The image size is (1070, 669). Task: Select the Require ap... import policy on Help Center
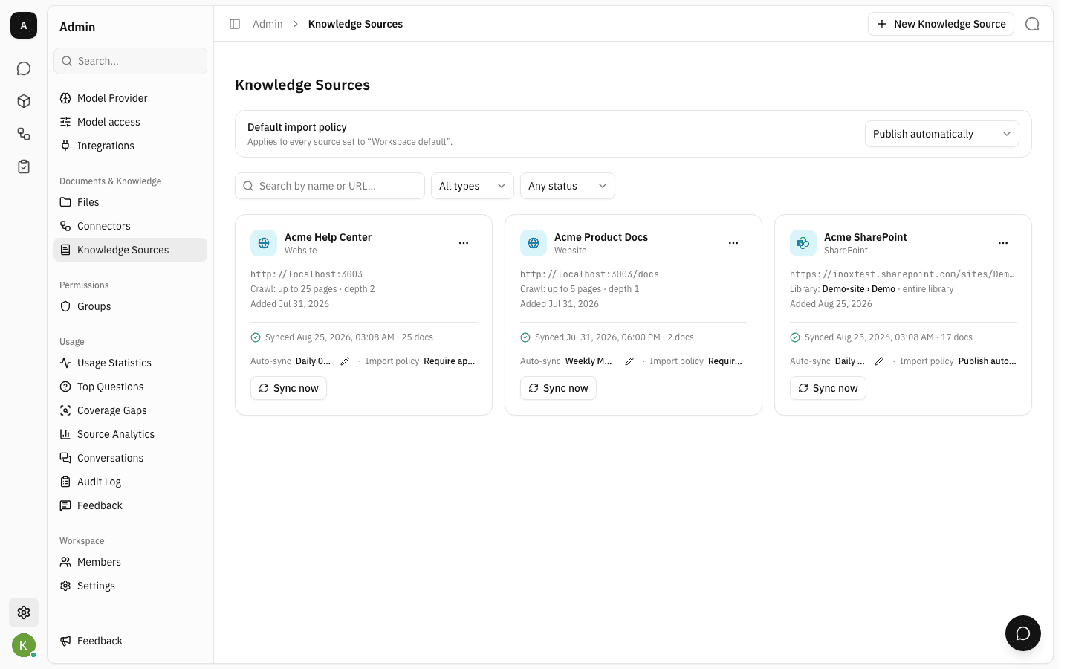pyautogui.click(x=449, y=361)
